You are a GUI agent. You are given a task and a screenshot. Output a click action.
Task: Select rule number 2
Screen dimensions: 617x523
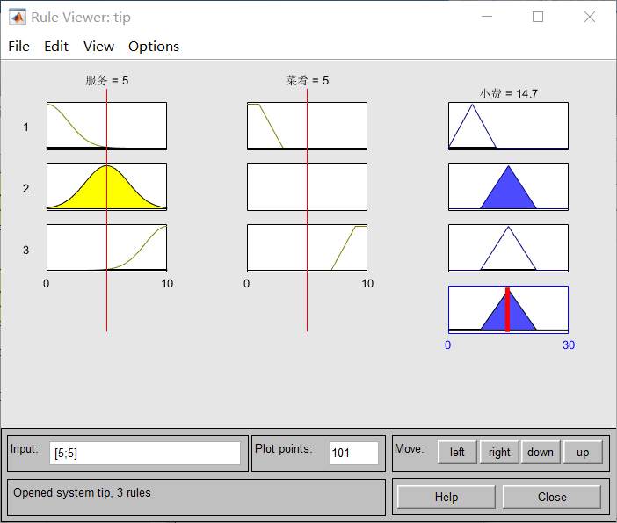click(25, 188)
